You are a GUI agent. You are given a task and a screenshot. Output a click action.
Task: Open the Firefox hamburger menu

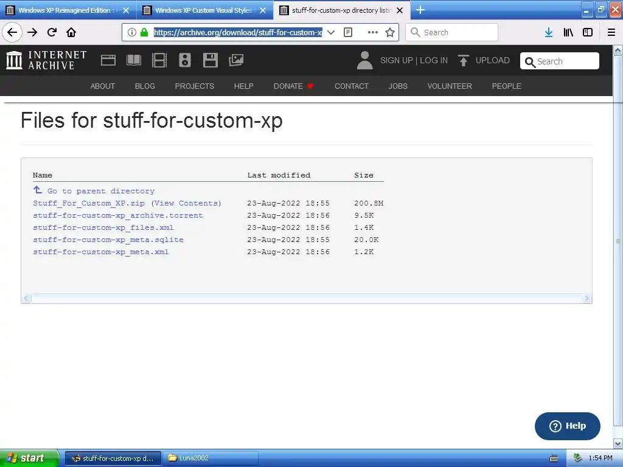click(611, 32)
